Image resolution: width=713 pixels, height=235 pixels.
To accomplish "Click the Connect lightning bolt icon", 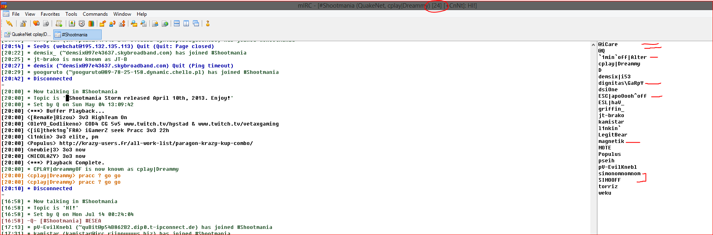I will coord(9,23).
